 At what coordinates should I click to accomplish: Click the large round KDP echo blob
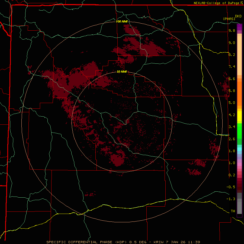tap(118, 158)
